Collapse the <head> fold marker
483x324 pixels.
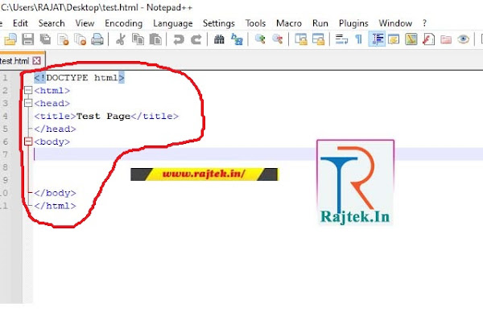coord(28,103)
